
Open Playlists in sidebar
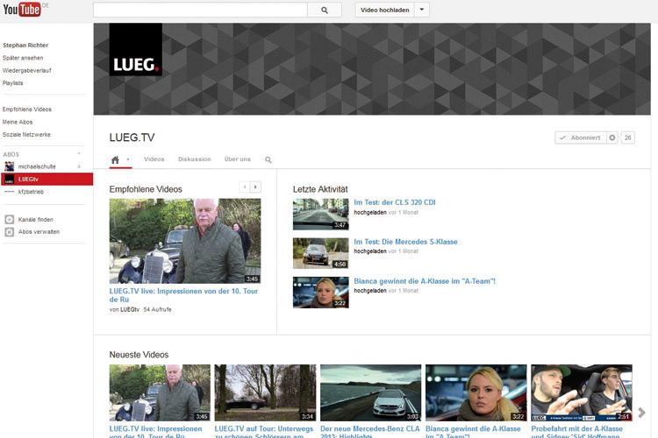(12, 83)
